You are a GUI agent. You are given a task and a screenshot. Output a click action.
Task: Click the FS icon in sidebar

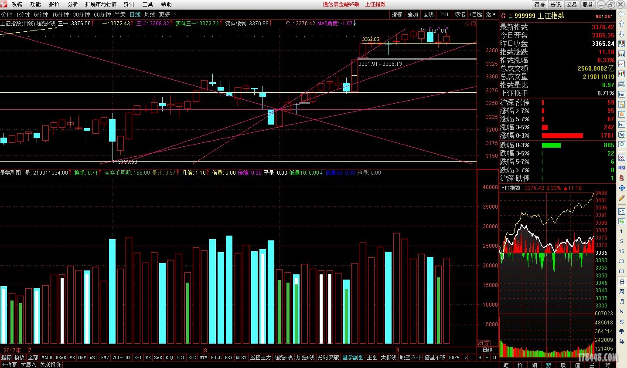pyautogui.click(x=622, y=212)
